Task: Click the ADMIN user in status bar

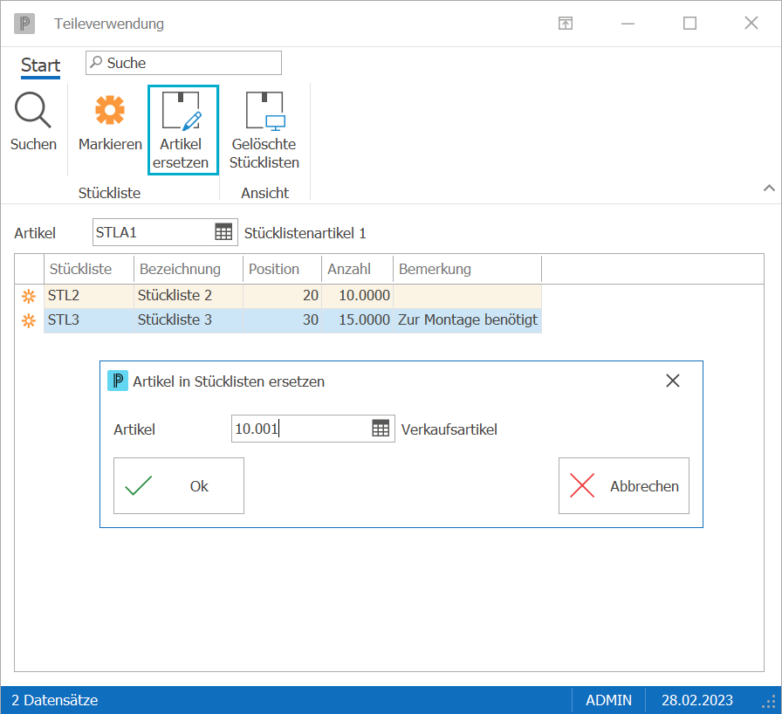Action: tap(608, 701)
